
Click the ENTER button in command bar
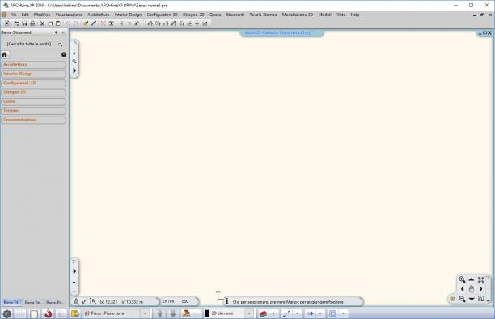pyautogui.click(x=168, y=301)
